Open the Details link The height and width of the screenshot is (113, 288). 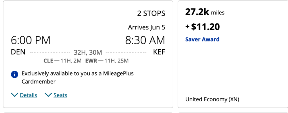pos(28,95)
